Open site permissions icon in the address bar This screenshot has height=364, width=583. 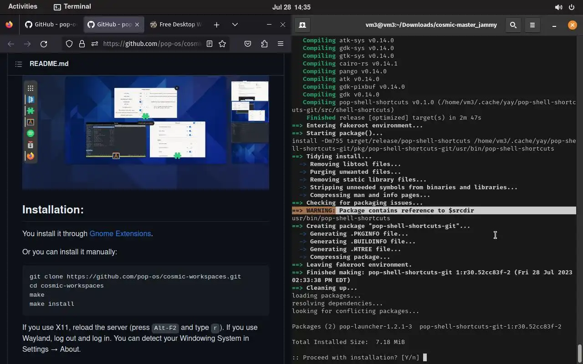(94, 44)
